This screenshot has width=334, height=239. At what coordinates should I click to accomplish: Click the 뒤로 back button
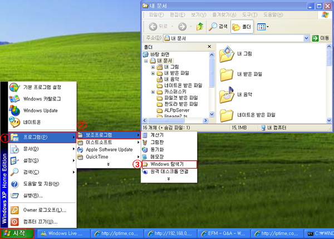(x=159, y=27)
